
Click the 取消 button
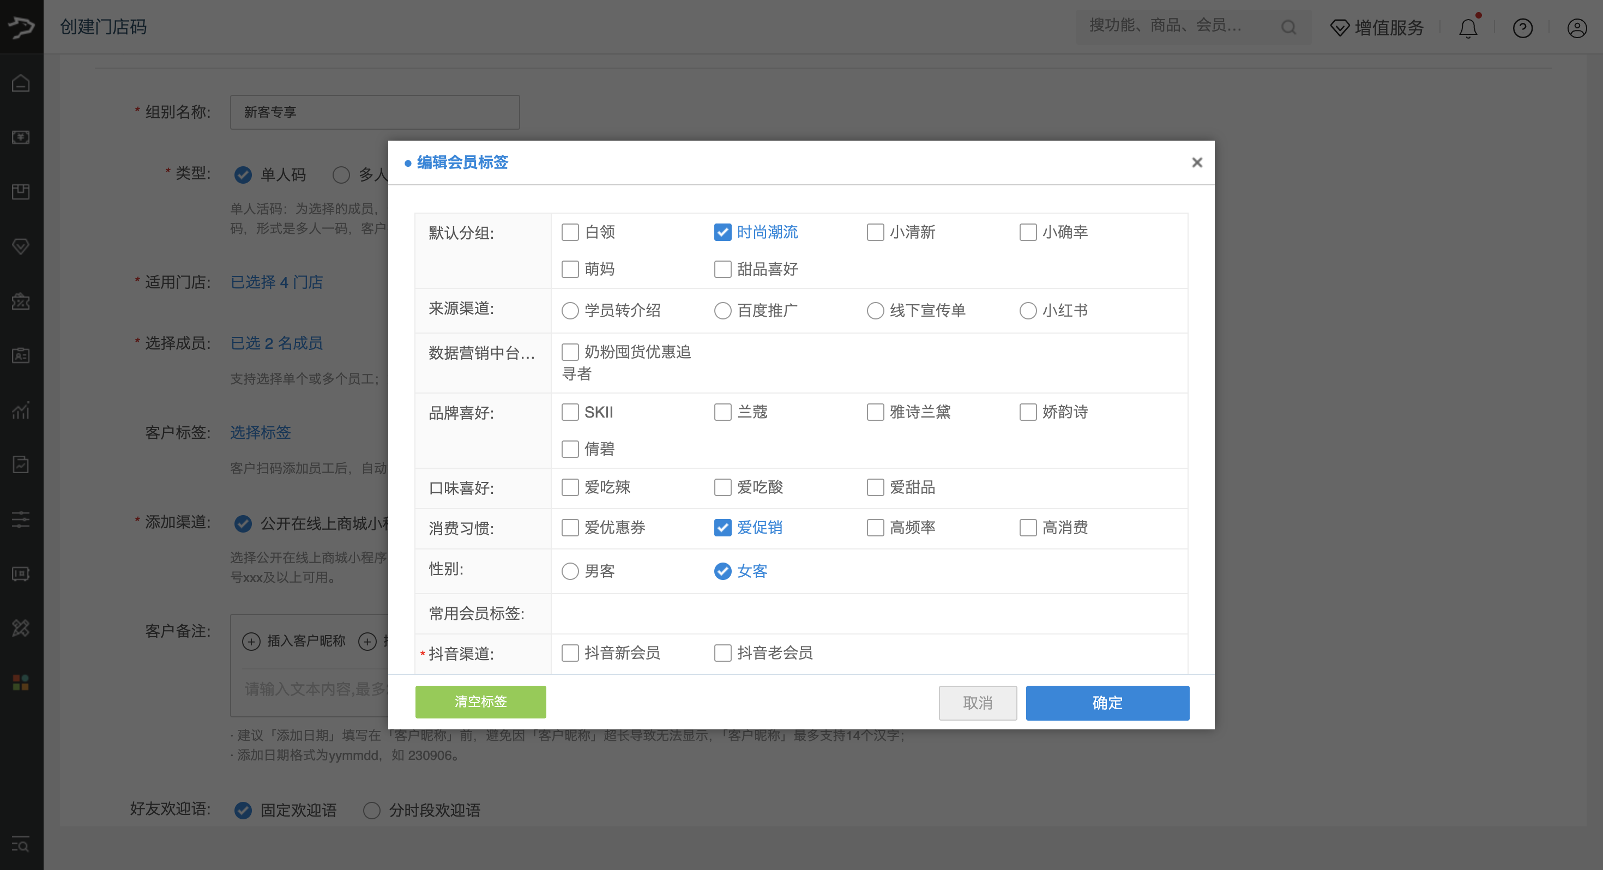[978, 703]
